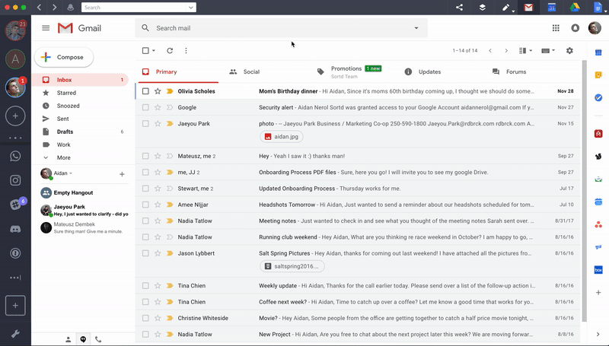This screenshot has height=346, width=609.
Task: Switch to the Promotions tab
Action: tap(346, 69)
